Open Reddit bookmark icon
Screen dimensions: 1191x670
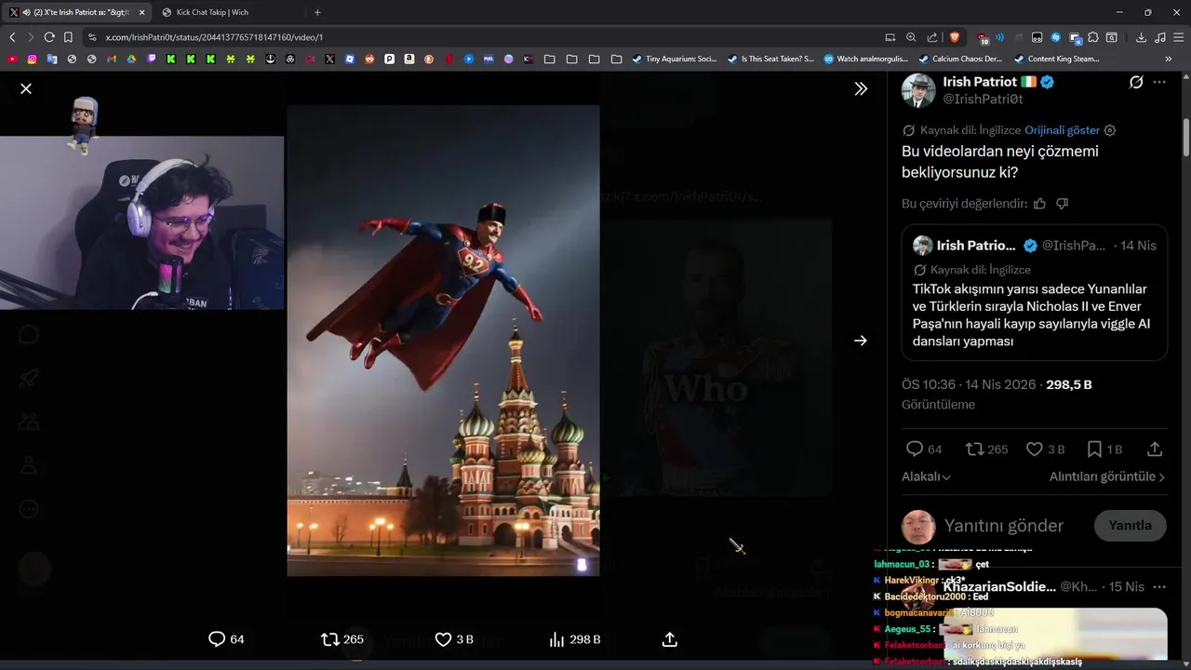[369, 59]
